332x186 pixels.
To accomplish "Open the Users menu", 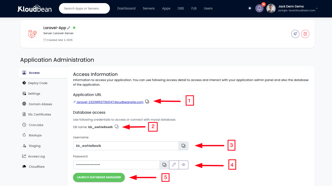I will [x=208, y=8].
